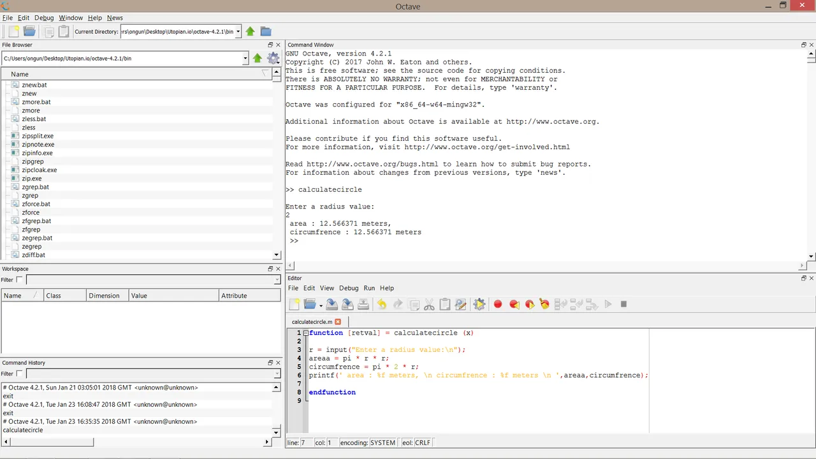
Task: Undo last edit in Editor
Action: point(381,304)
